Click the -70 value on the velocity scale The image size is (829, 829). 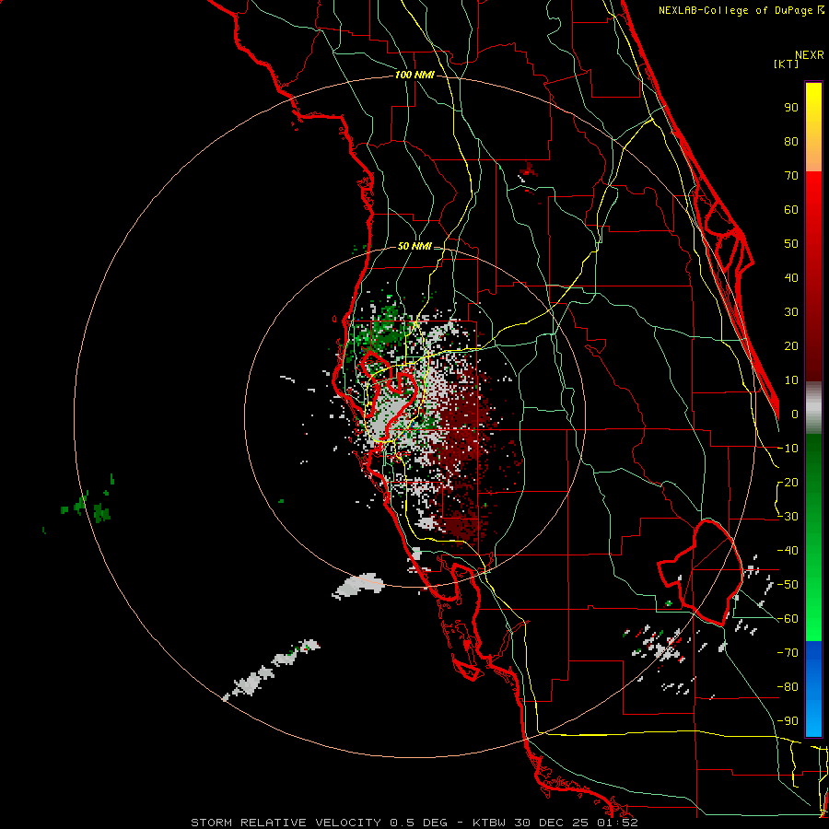(x=788, y=653)
